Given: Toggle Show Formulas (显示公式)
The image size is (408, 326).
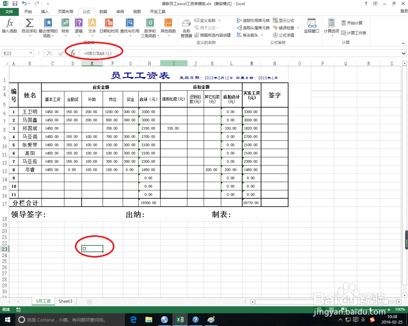Looking at the screenshot, I should tap(284, 20).
